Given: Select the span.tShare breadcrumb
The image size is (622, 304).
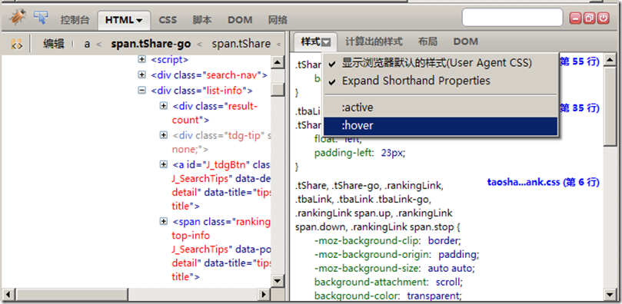Looking at the screenshot, I should (x=241, y=44).
